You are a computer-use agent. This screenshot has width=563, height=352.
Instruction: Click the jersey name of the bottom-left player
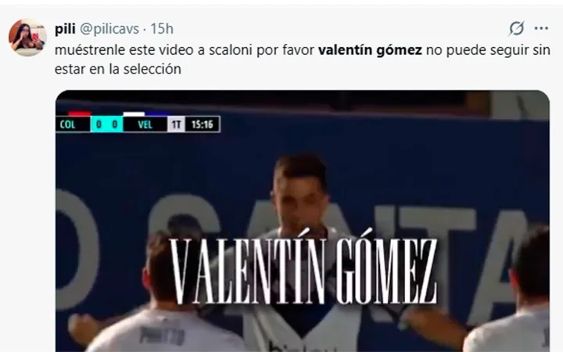163,336
